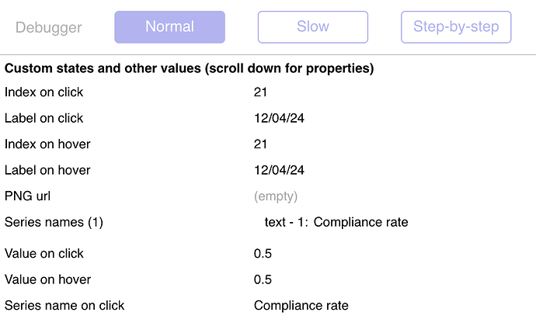
Task: Click the Index on click value 21
Action: [x=260, y=92]
